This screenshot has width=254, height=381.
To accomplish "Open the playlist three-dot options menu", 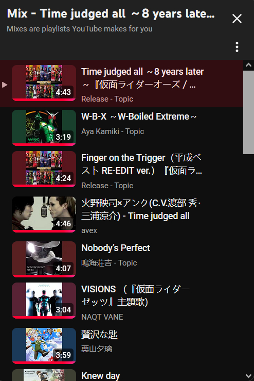I will coord(237,47).
